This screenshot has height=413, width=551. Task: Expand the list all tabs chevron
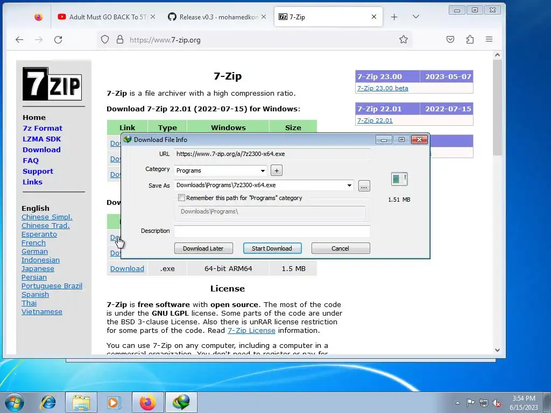click(x=416, y=17)
